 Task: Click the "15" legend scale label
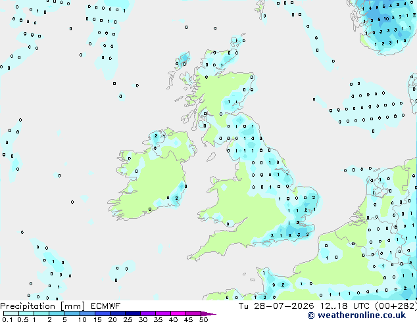coord(97,319)
